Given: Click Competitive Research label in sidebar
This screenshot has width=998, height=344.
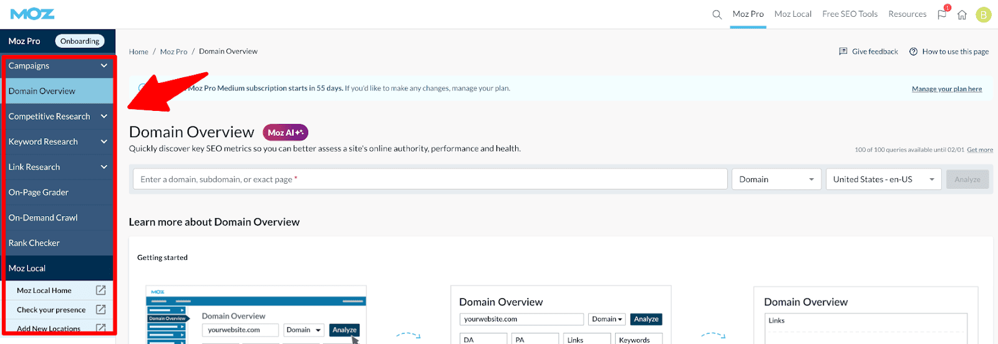Looking at the screenshot, I should coord(49,117).
